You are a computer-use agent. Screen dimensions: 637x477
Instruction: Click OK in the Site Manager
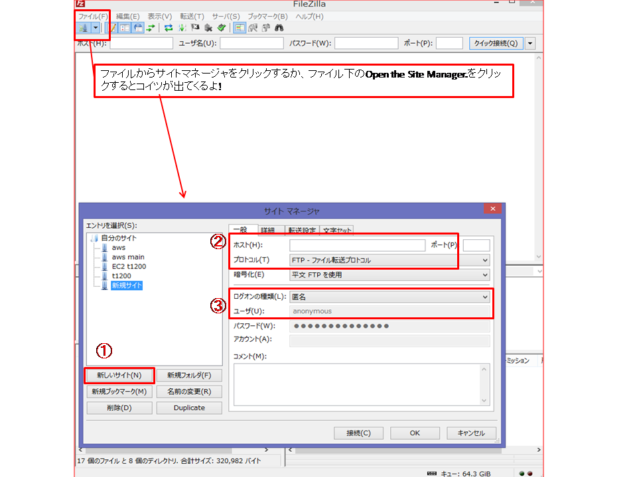[415, 433]
